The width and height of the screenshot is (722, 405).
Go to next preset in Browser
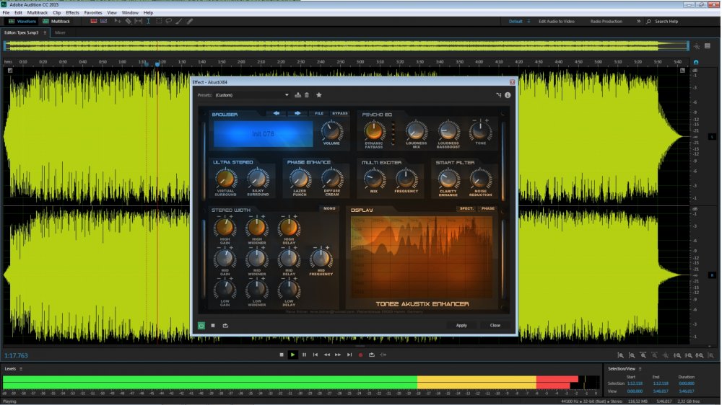click(x=297, y=113)
